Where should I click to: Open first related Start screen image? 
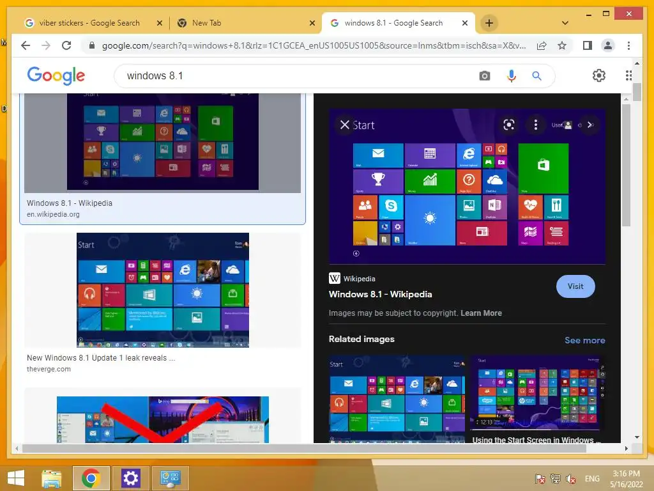(x=397, y=399)
